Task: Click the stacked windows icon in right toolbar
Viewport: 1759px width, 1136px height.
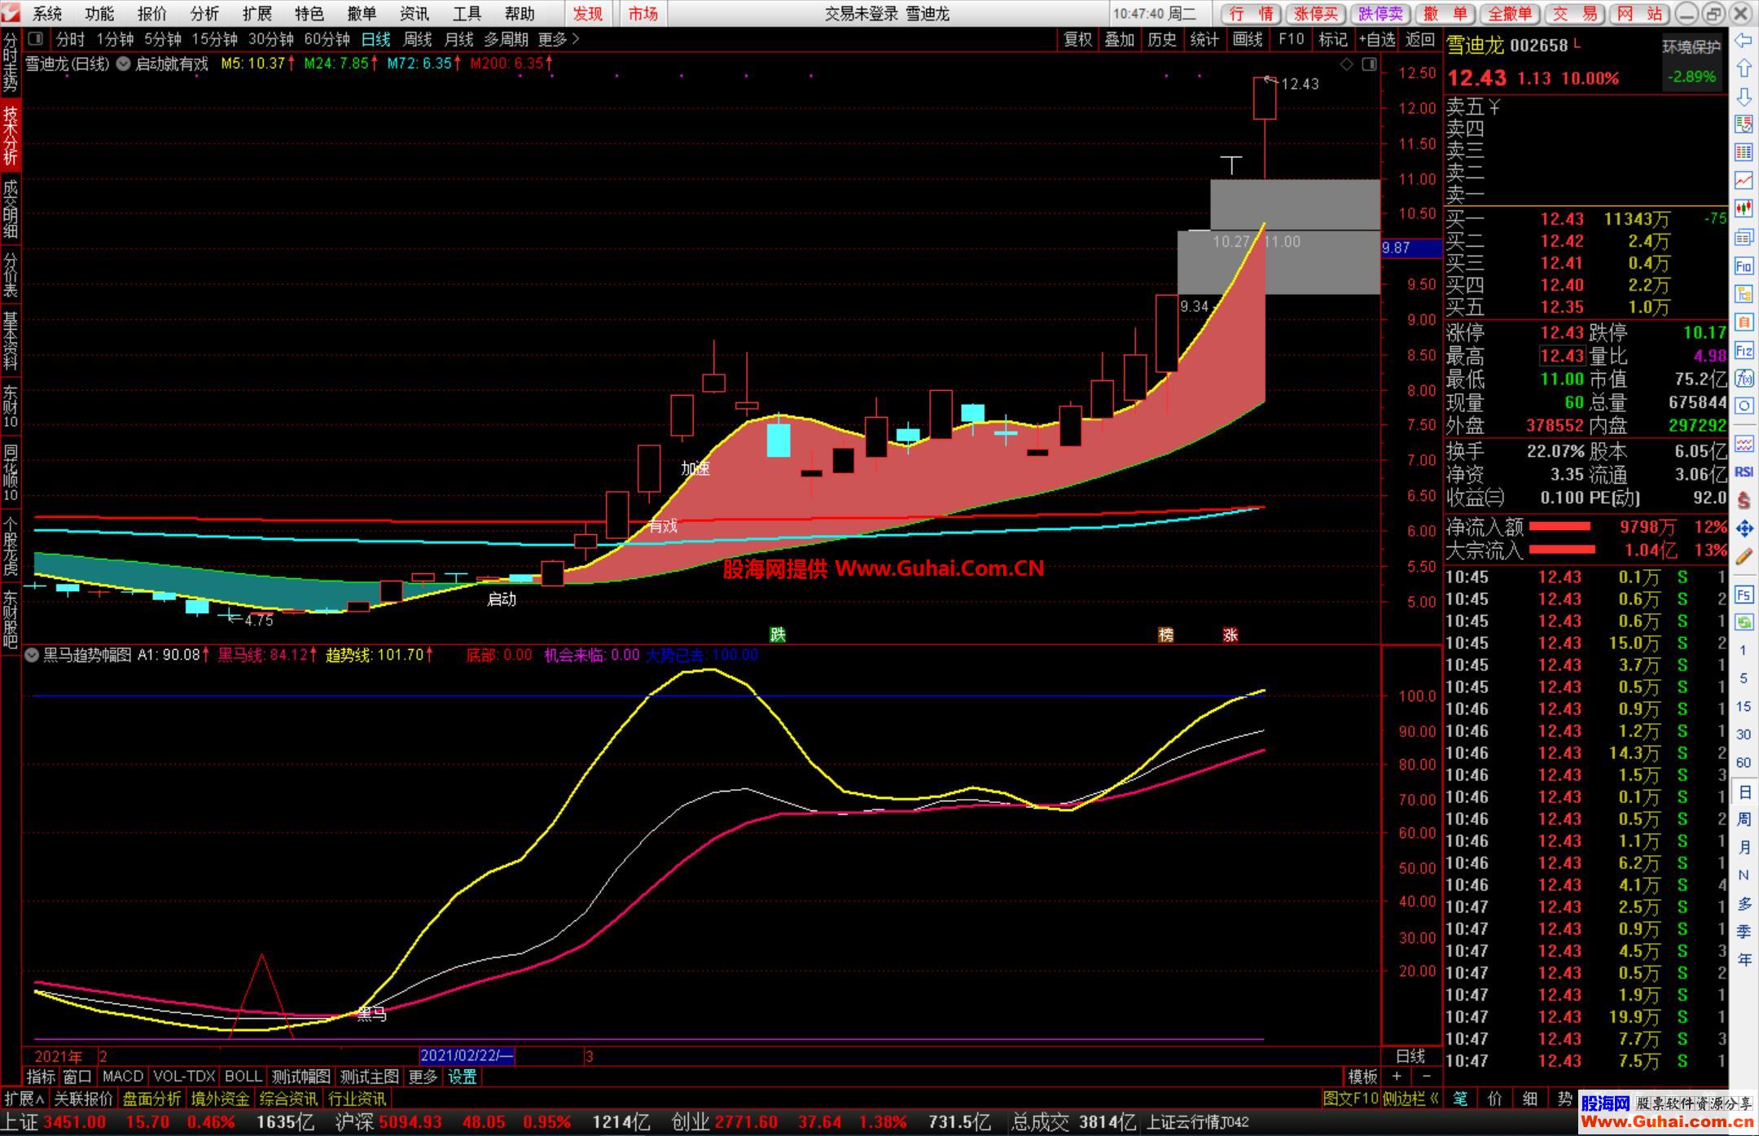Action: click(1744, 237)
